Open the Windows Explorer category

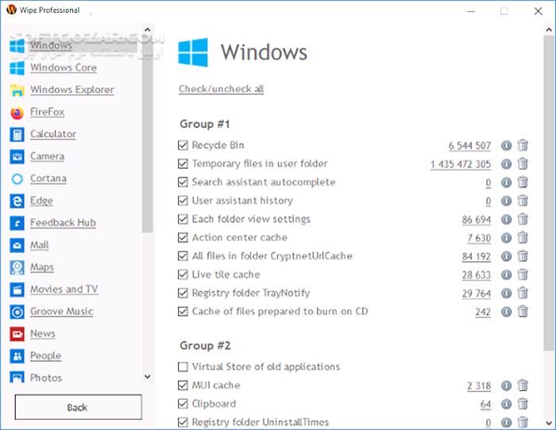click(71, 90)
